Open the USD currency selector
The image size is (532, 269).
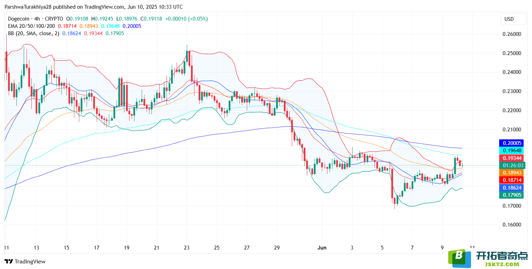513,19
